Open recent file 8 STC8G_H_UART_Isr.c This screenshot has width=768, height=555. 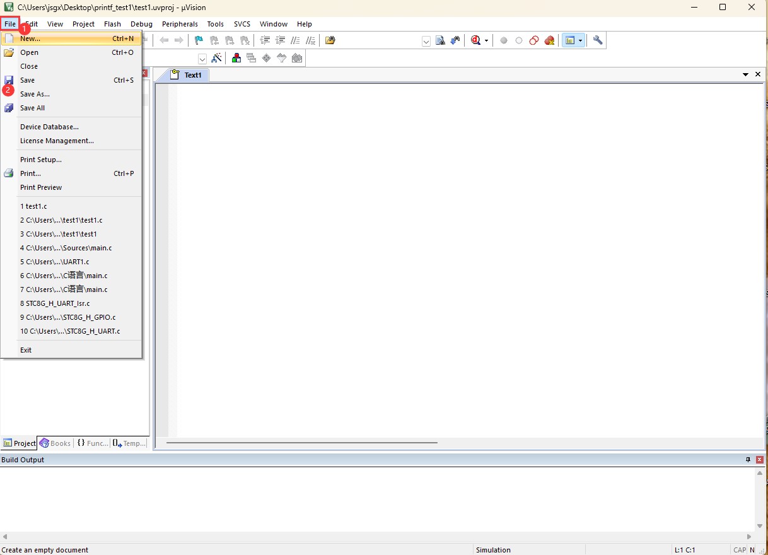[71, 303]
